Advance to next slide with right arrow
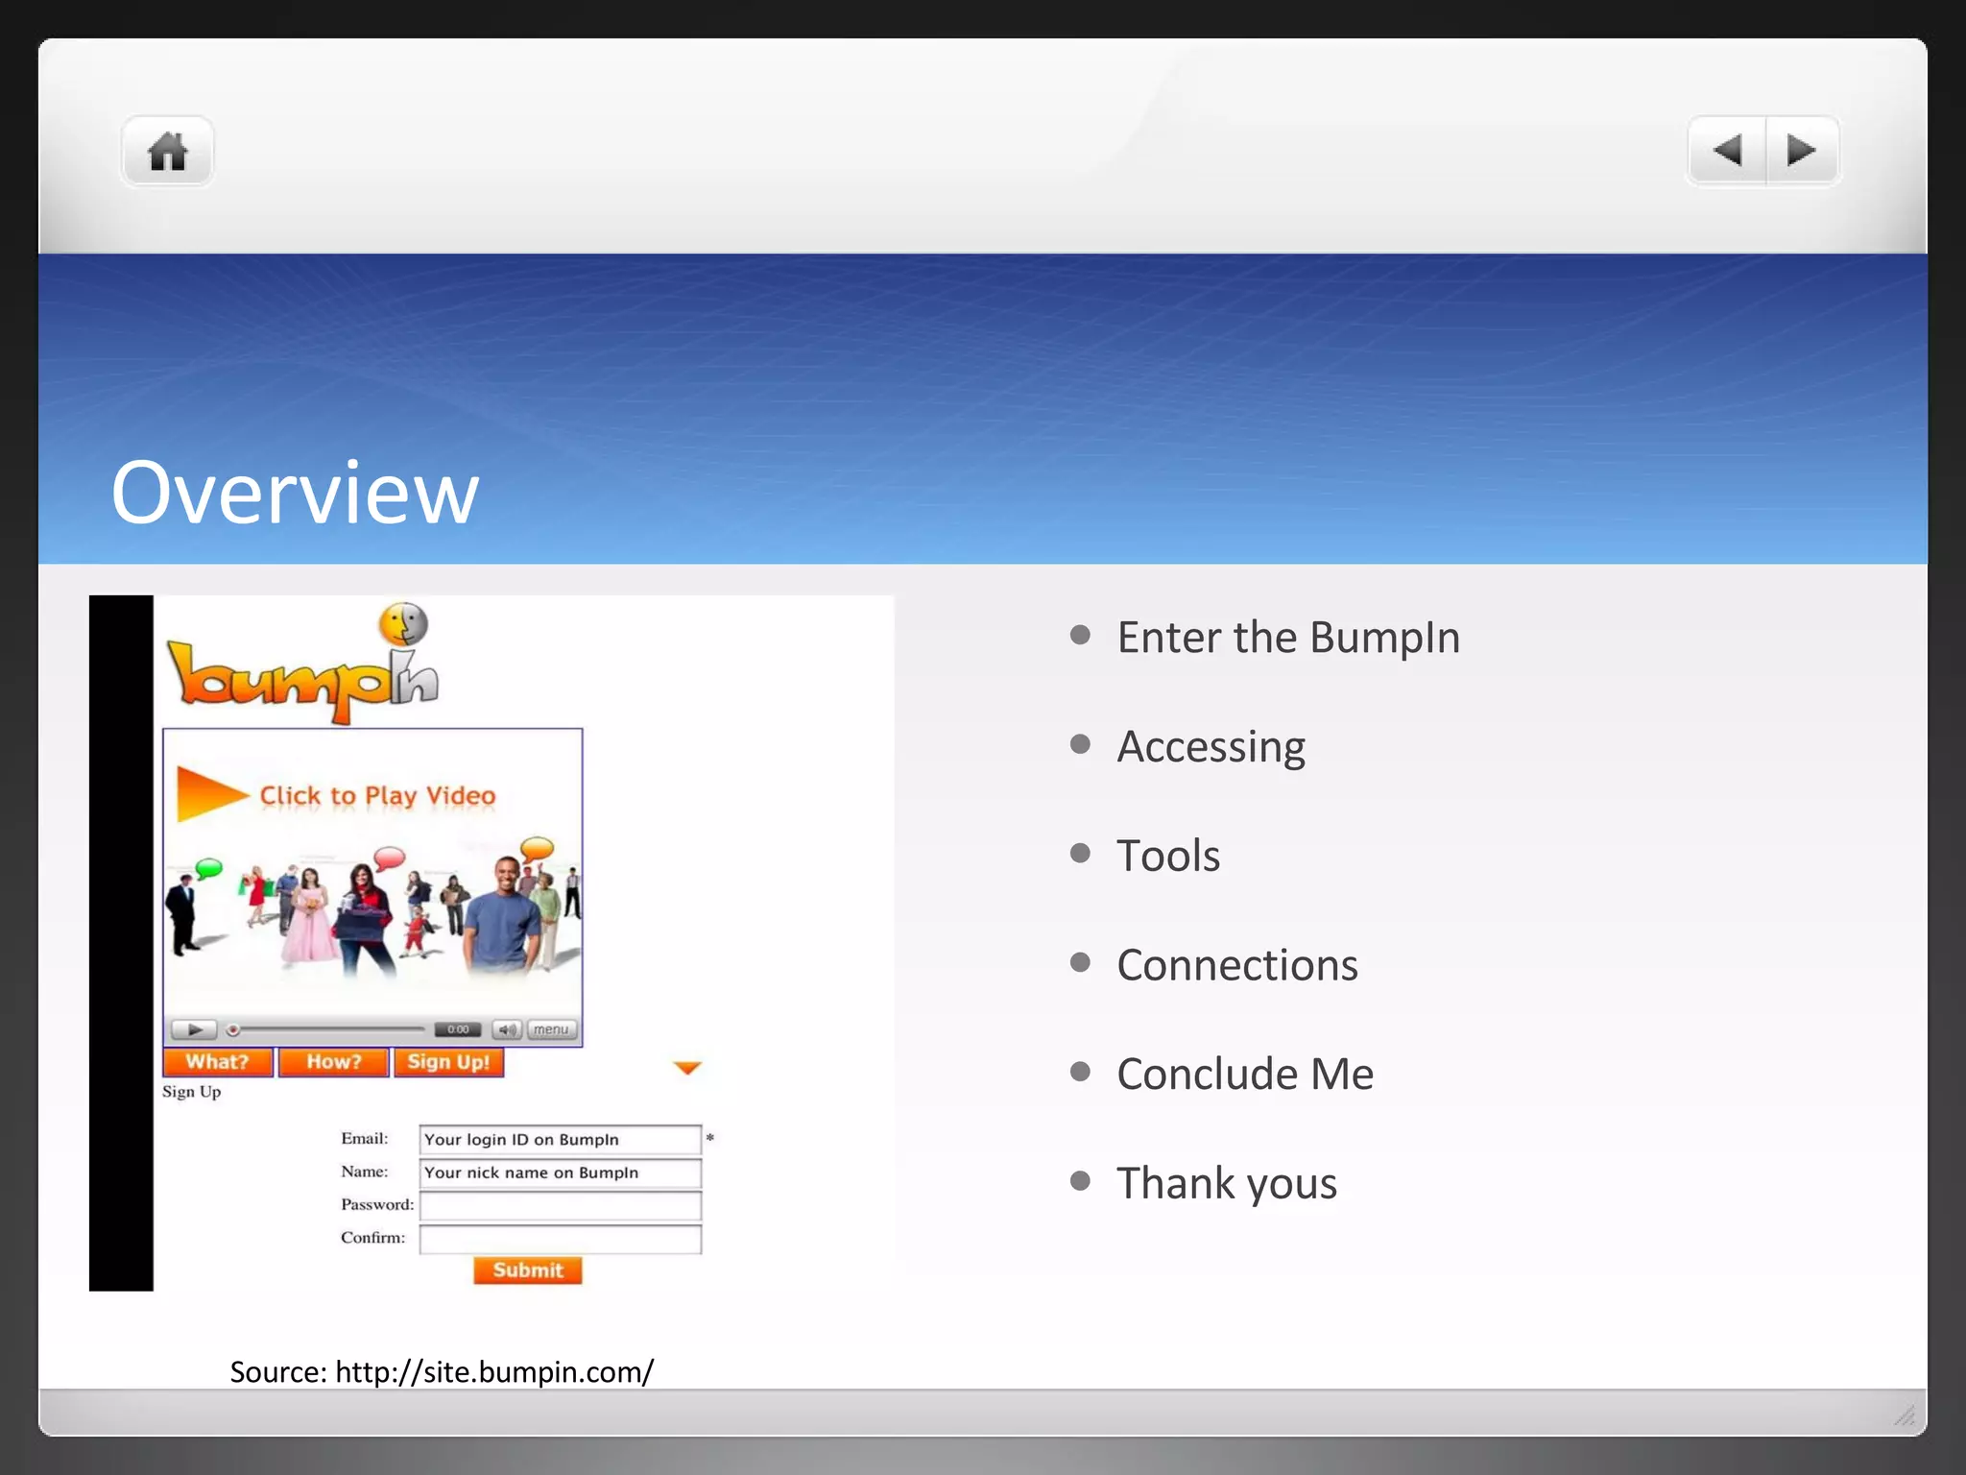Screen dimensions: 1966x1475 [1802, 151]
